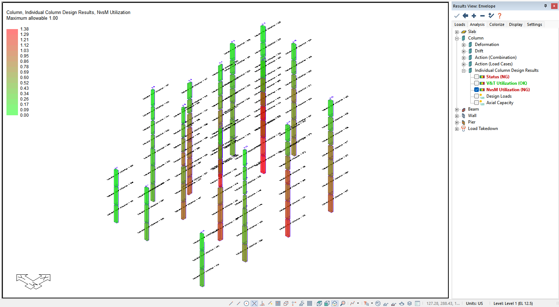The width and height of the screenshot is (559, 307).
Task: Check the V&T Utilization (OK) box
Action: 476,83
